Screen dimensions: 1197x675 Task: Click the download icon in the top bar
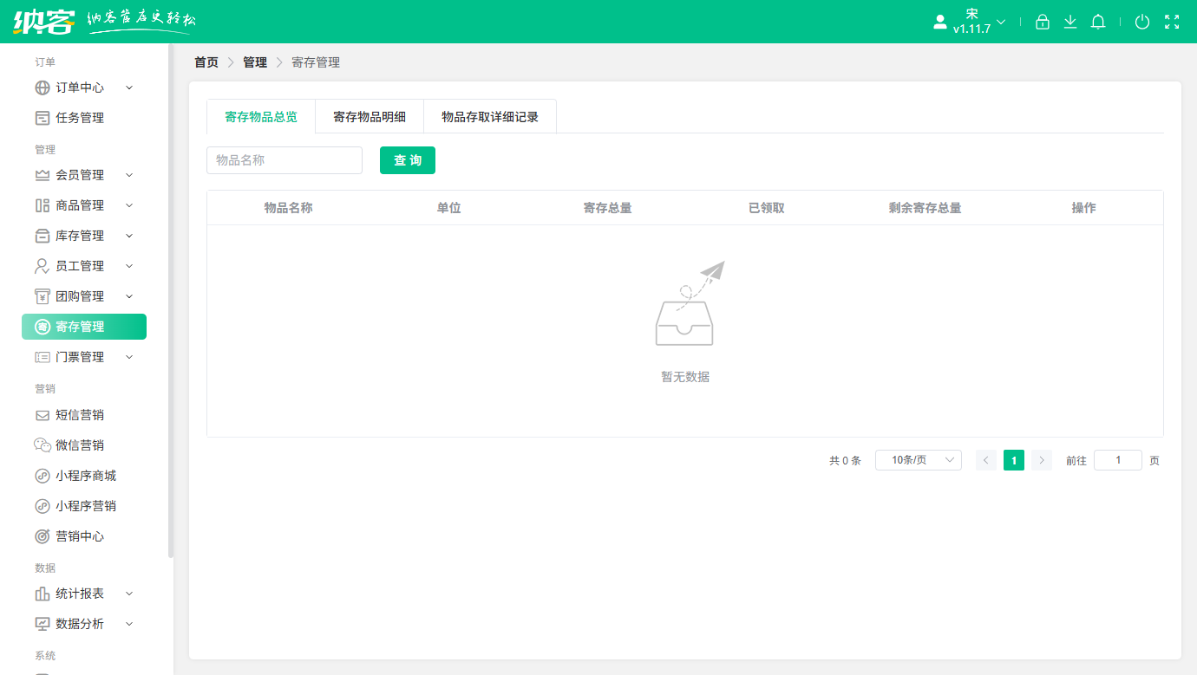point(1070,22)
